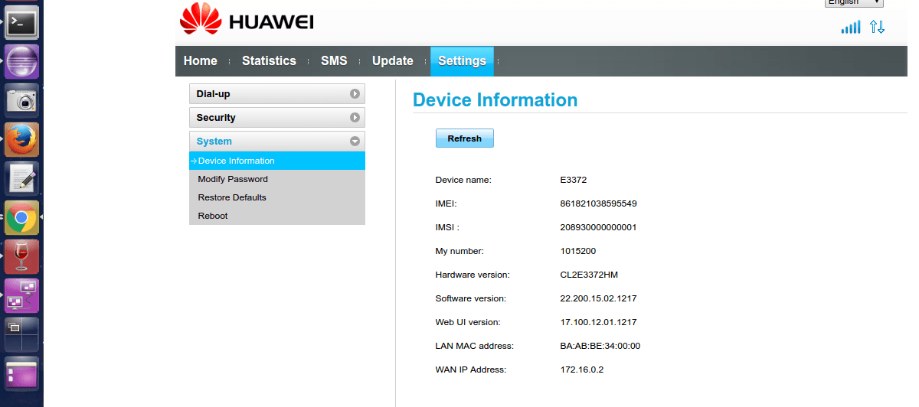Click the IMSI value 208930000000001
919x407 pixels.
click(599, 227)
